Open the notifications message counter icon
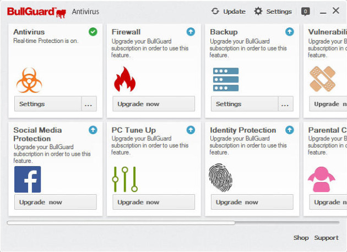Viewport: 347px width, 252px height. 305,12
